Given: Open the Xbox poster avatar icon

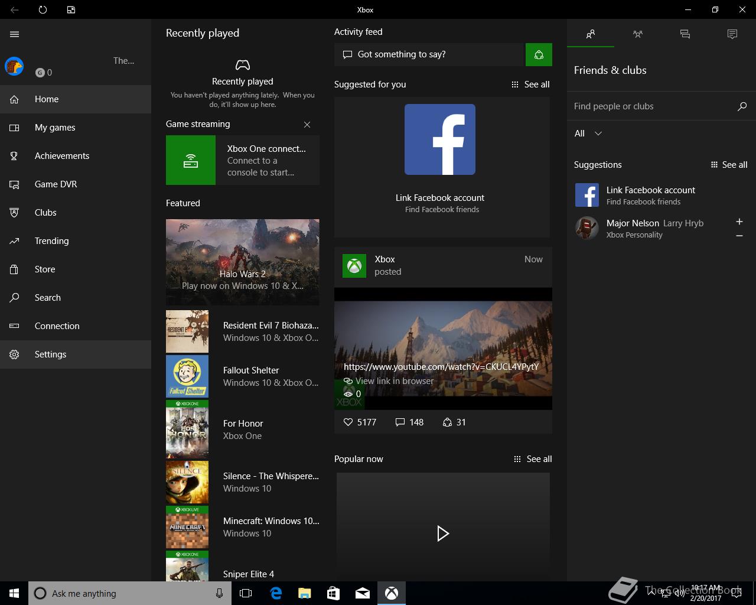Looking at the screenshot, I should 354,266.
